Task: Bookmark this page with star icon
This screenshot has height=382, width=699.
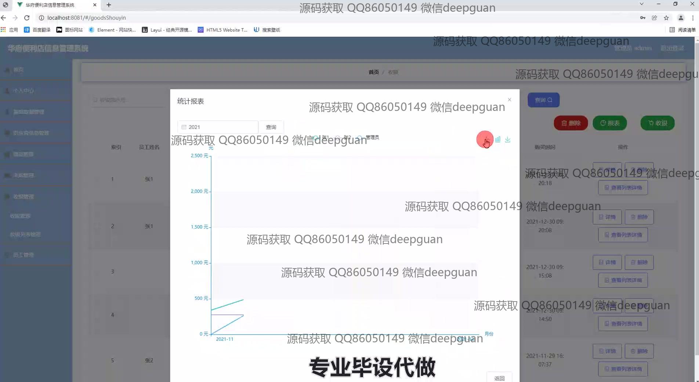Action: click(x=666, y=18)
